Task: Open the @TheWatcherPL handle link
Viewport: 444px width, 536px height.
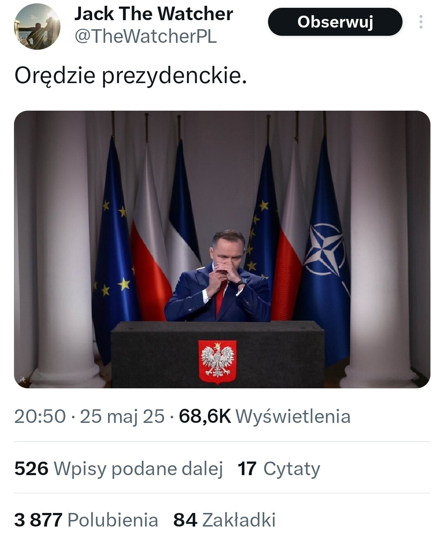Action: [145, 37]
